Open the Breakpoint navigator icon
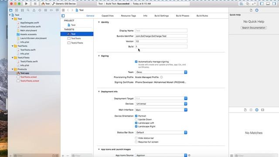Image resolution: width=279 pixels, height=157 pixels. point(51,10)
